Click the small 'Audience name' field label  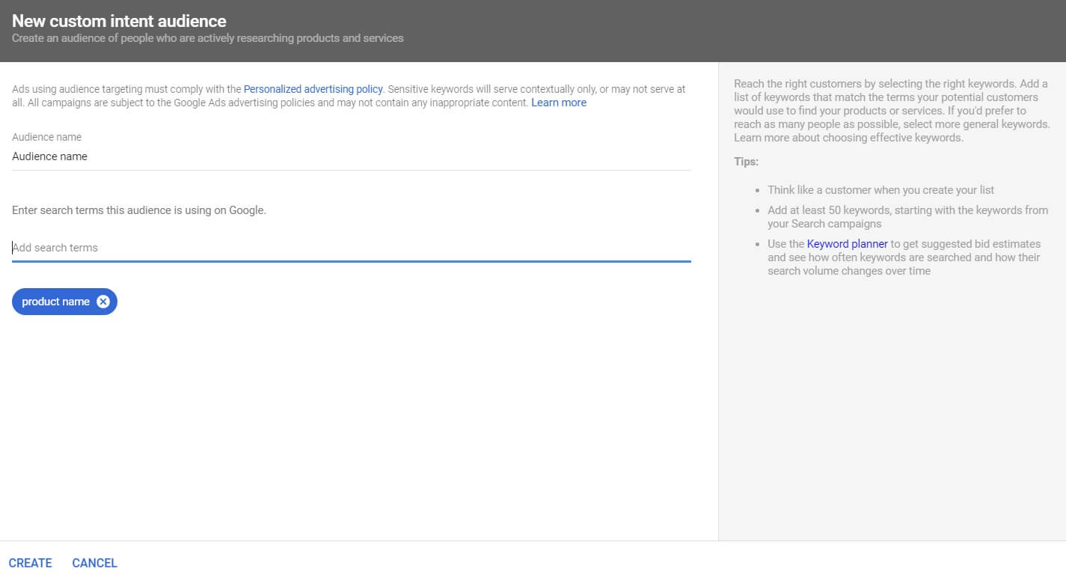tap(46, 137)
